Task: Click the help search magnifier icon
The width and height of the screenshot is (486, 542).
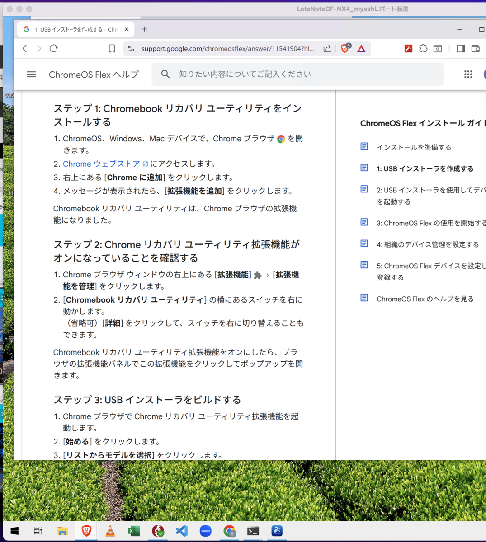Action: 165,74
